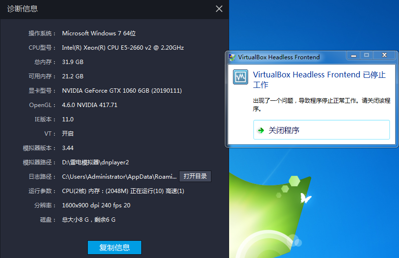
Task: Click the green arrow beside 关闭程序
Action: point(261,130)
